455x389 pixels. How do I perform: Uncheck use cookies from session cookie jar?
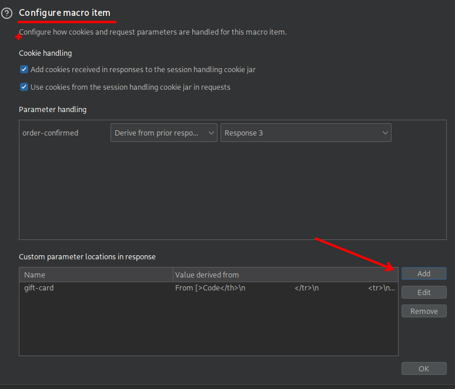coord(24,87)
